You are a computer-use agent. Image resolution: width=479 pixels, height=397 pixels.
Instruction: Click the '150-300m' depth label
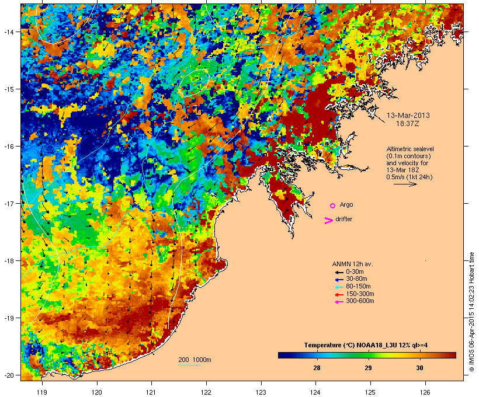(x=360, y=294)
